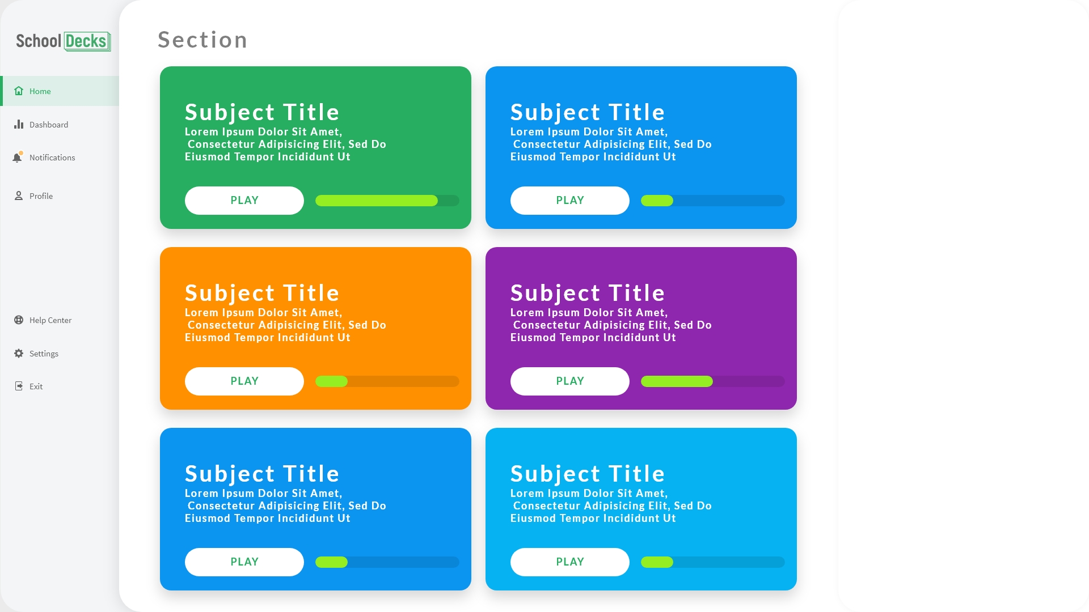Open the Settings menu label
The height and width of the screenshot is (612, 1089).
point(44,354)
